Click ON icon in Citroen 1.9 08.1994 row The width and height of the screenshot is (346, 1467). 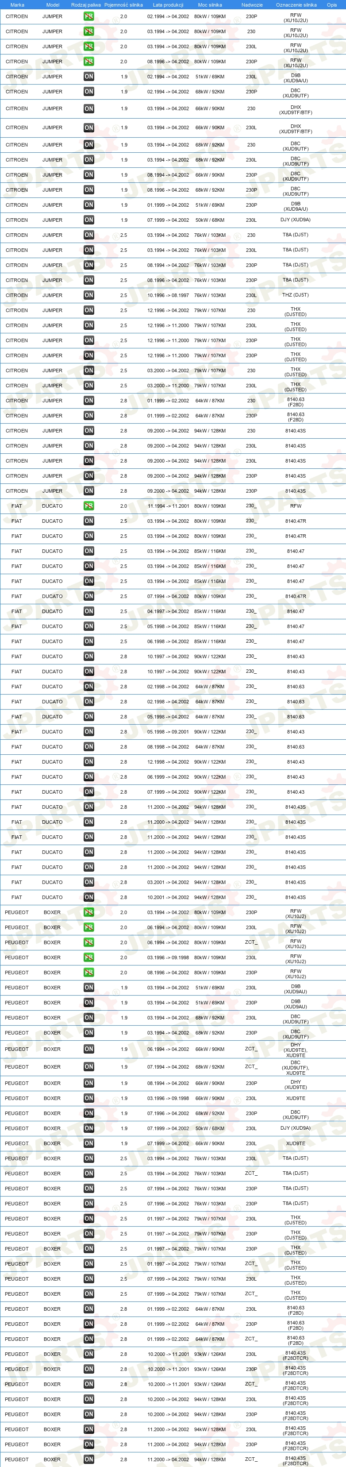point(89,175)
